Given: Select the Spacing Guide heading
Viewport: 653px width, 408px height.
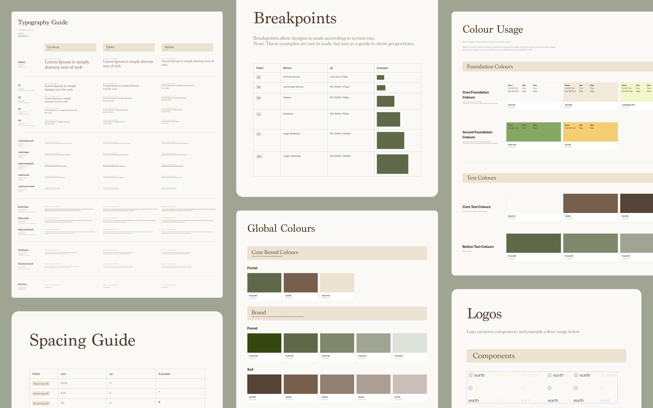Looking at the screenshot, I should click(x=83, y=340).
